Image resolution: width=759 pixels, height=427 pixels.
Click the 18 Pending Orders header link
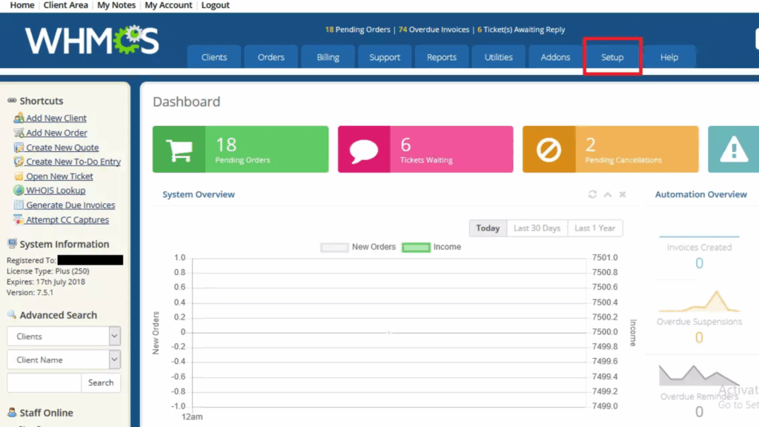[358, 30]
